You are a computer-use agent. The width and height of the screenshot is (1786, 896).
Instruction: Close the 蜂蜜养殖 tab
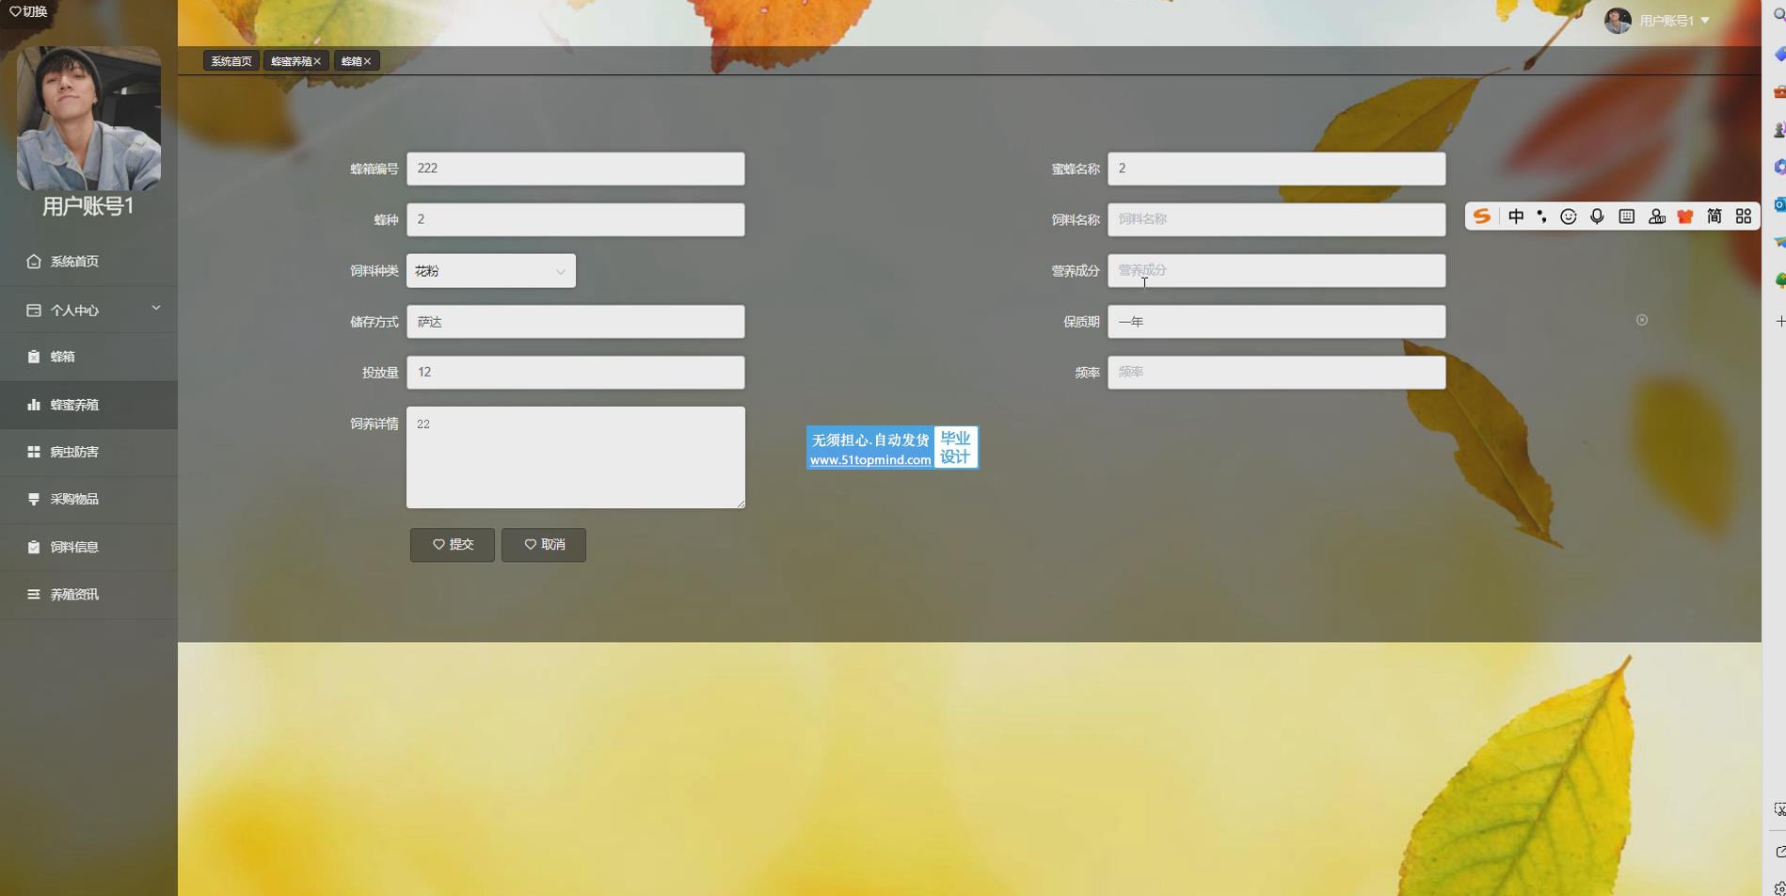tap(317, 61)
